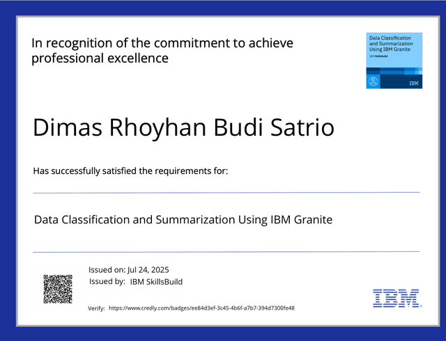This screenshot has height=341, width=446.
Task: Click the large IBM logo at bottom right
Action: pos(396,298)
